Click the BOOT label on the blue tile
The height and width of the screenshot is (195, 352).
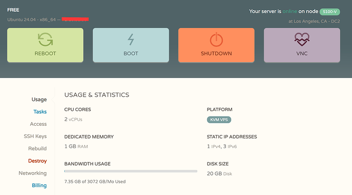pos(131,53)
